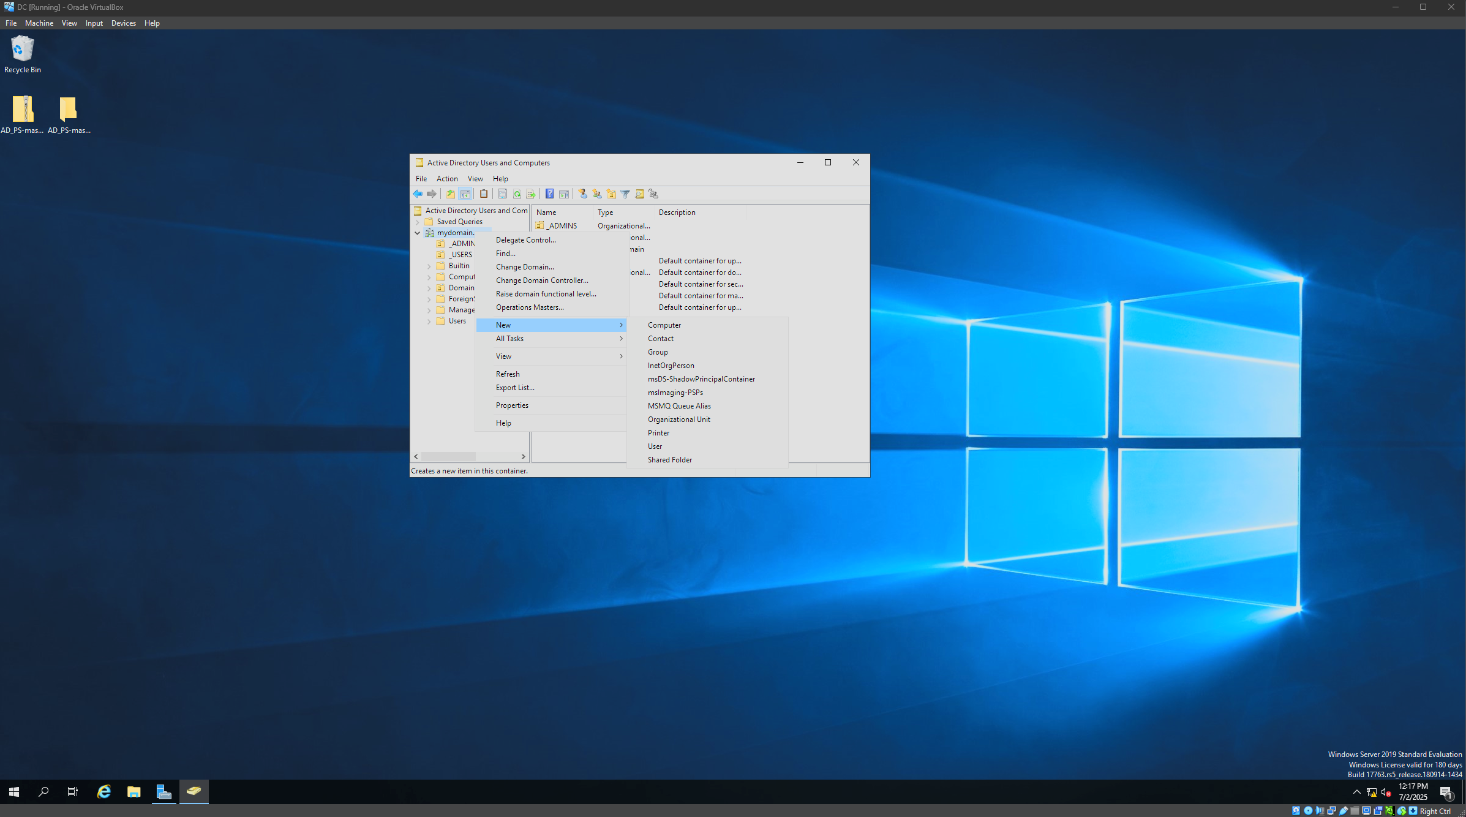Toggle the Show/Hide Action Pane icon

[x=564, y=194]
